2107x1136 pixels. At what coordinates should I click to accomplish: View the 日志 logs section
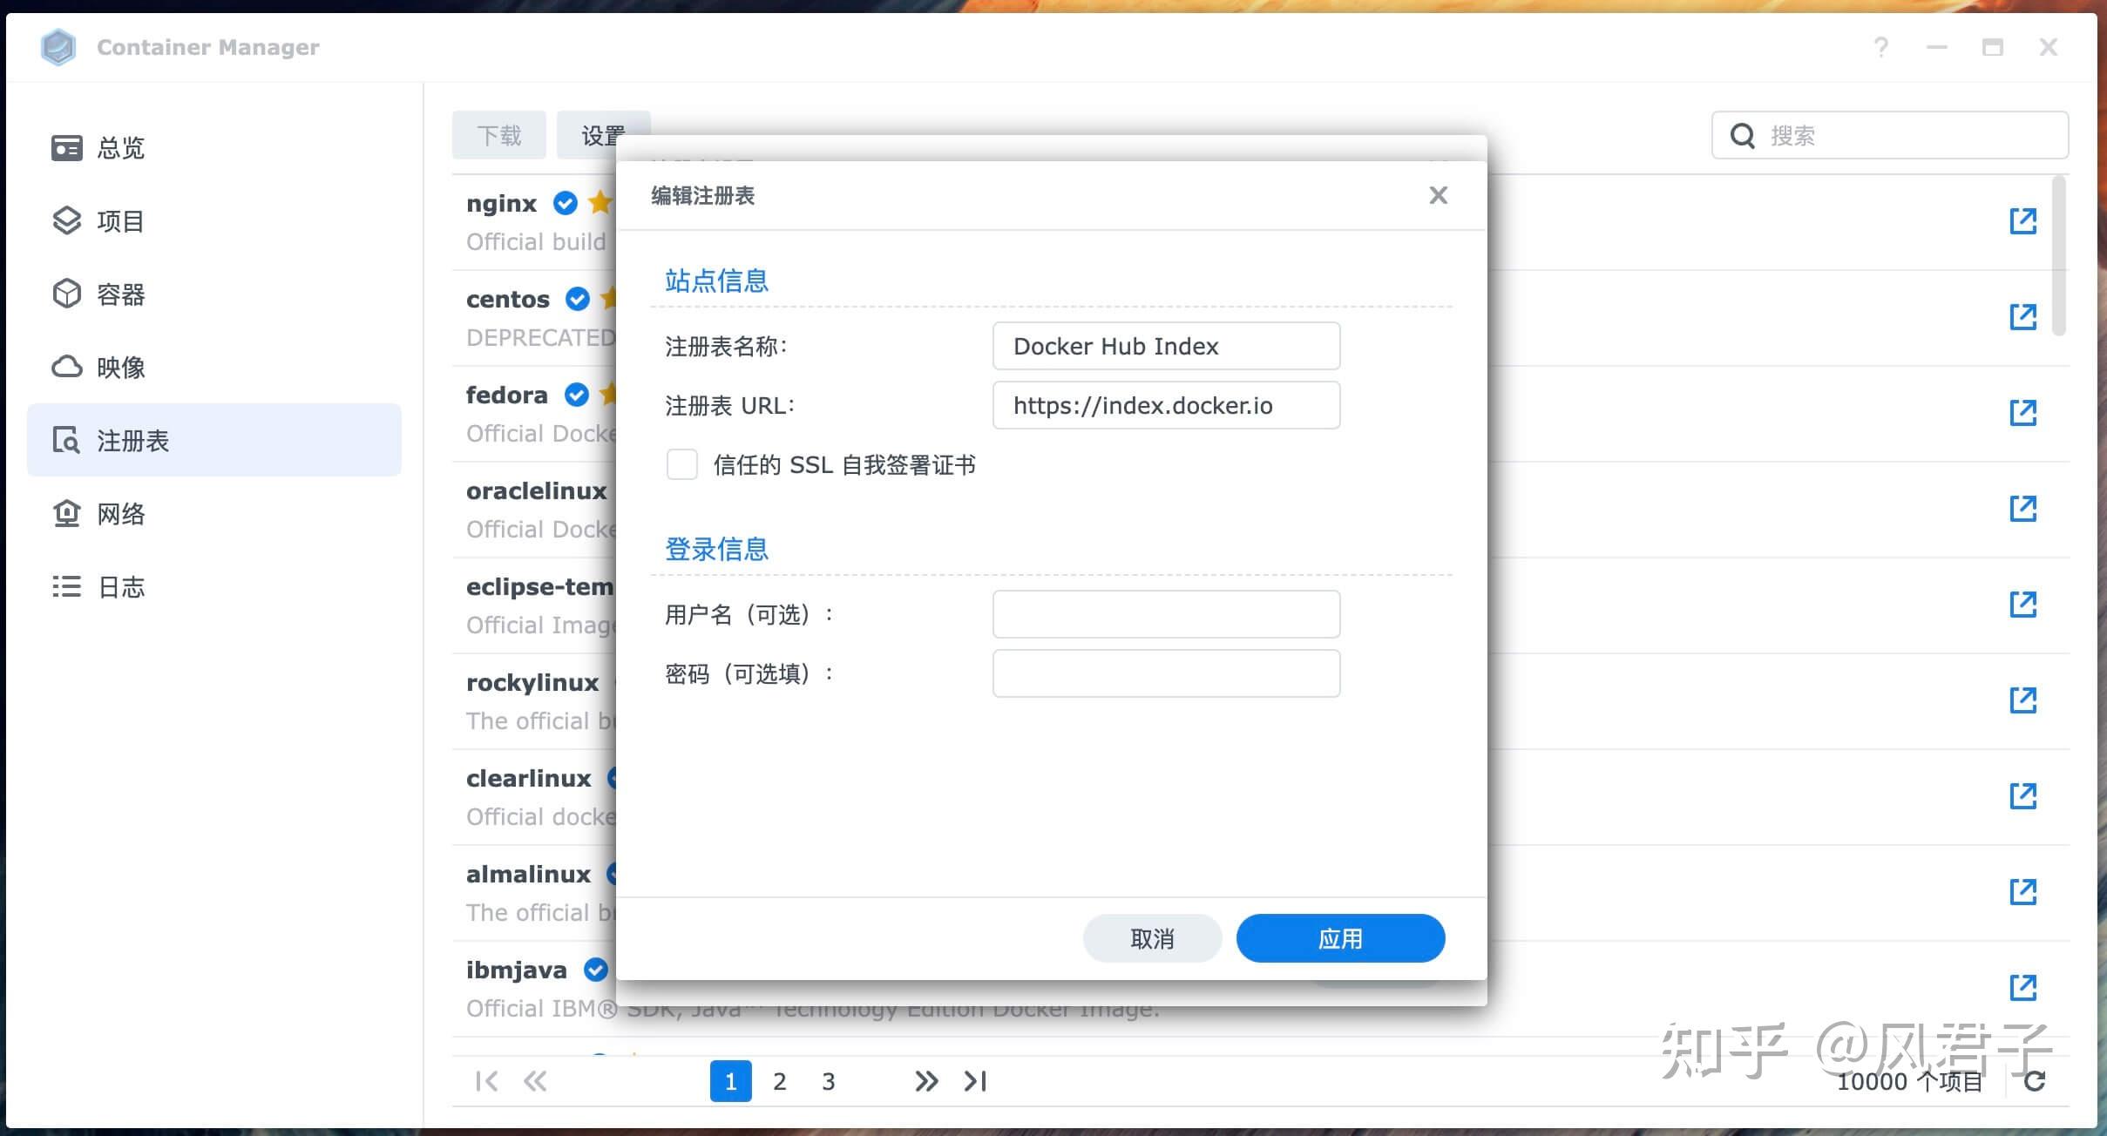point(120,586)
